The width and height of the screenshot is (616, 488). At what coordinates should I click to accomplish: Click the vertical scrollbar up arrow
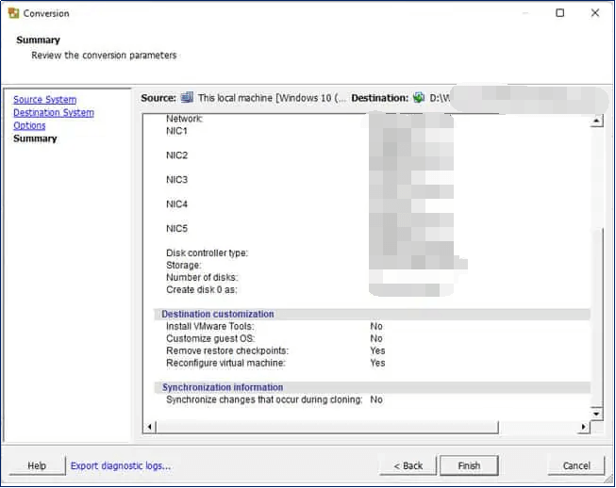click(596, 121)
